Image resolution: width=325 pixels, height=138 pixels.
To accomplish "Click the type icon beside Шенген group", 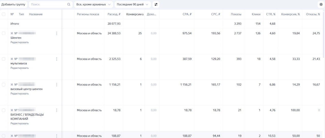I will point(12,33).
